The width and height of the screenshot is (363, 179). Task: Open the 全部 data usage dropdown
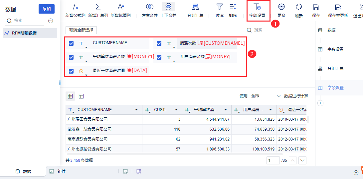(x=266, y=96)
